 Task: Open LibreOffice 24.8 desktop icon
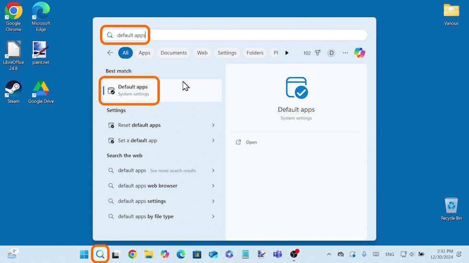13,56
